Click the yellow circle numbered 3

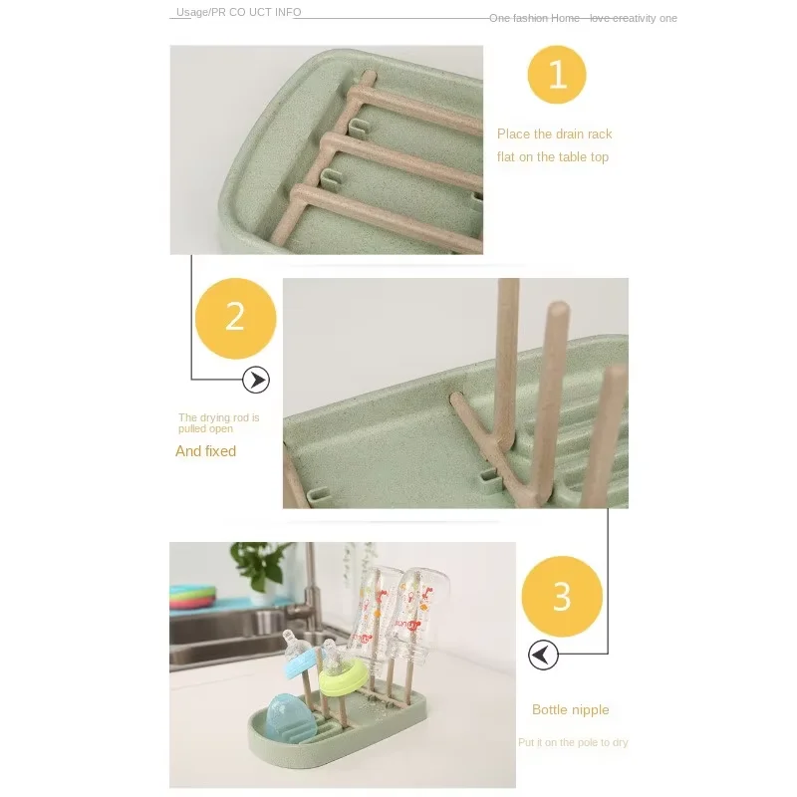[x=562, y=596]
